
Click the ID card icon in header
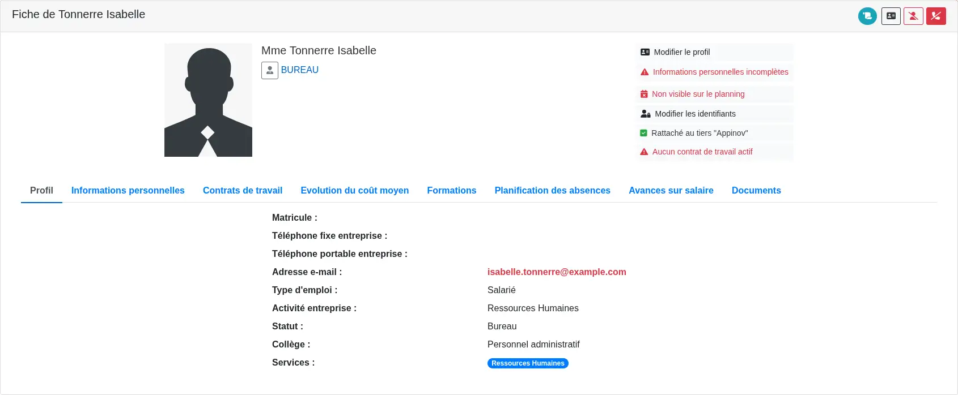pos(891,16)
